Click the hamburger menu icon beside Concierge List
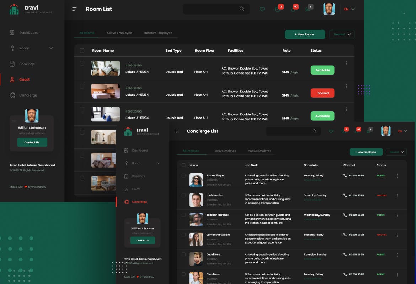This screenshot has width=416, height=284. (x=177, y=131)
